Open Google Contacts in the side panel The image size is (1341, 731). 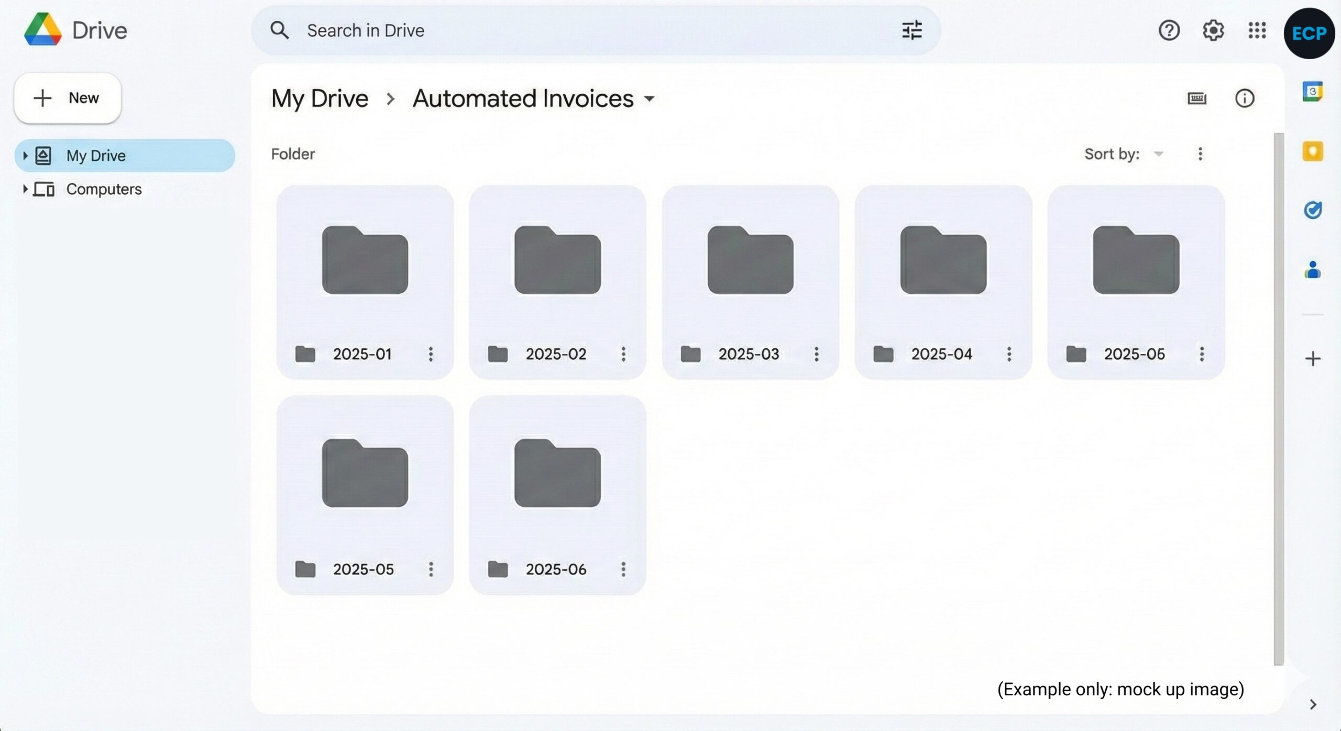point(1313,270)
